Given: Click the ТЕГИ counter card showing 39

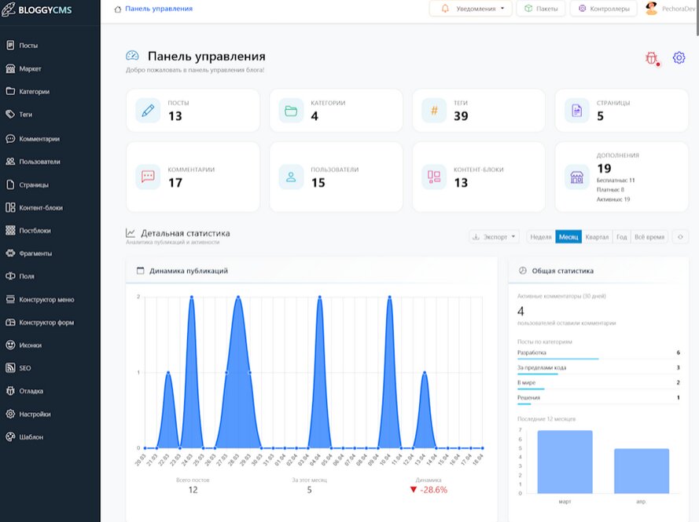Looking at the screenshot, I should pos(478,110).
